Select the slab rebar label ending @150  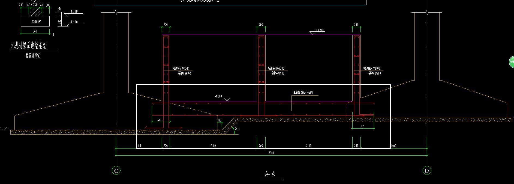click(303, 93)
